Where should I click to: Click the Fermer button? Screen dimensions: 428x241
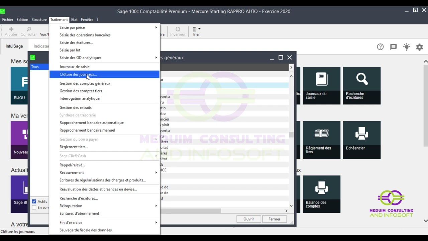pos(274,219)
